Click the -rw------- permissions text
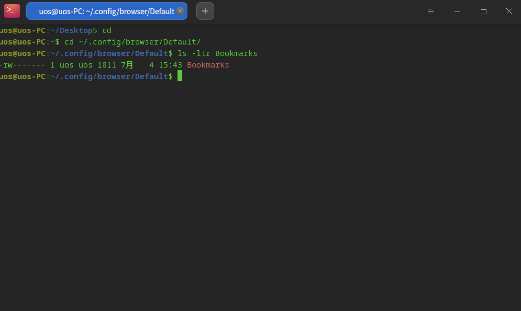521x311 pixels. click(22, 65)
